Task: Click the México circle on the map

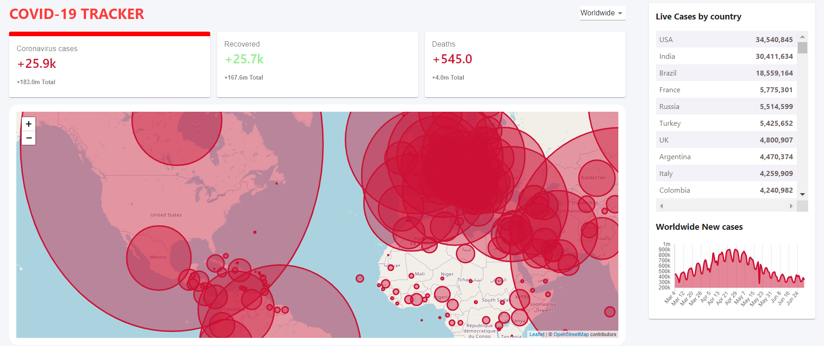Action: click(x=159, y=258)
